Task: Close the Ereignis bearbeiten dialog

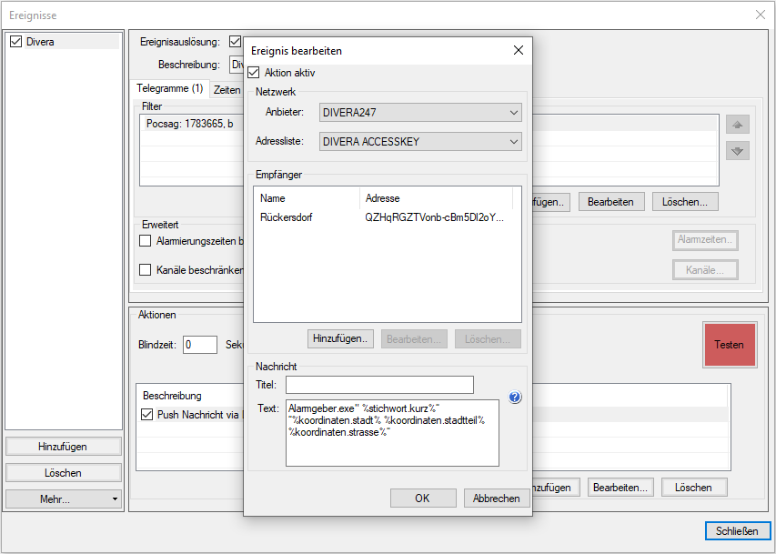Action: point(519,51)
